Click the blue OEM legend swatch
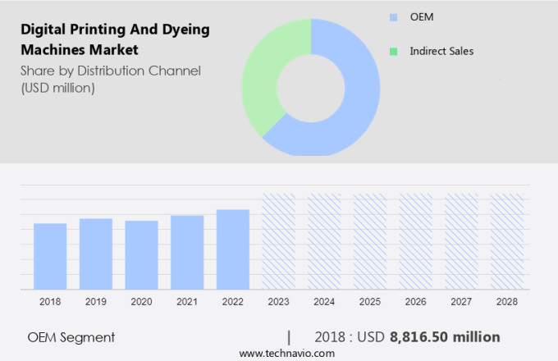Viewport: 558px width, 361px height. pos(393,16)
